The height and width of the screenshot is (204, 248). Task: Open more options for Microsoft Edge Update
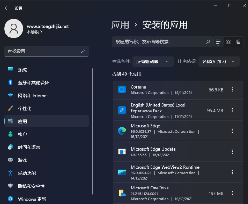pos(232,151)
